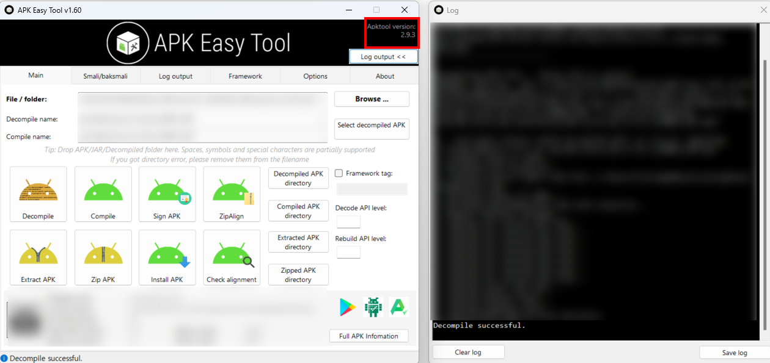The width and height of the screenshot is (770, 363).
Task: Minimize the APK Easy Tool window
Action: click(x=349, y=10)
